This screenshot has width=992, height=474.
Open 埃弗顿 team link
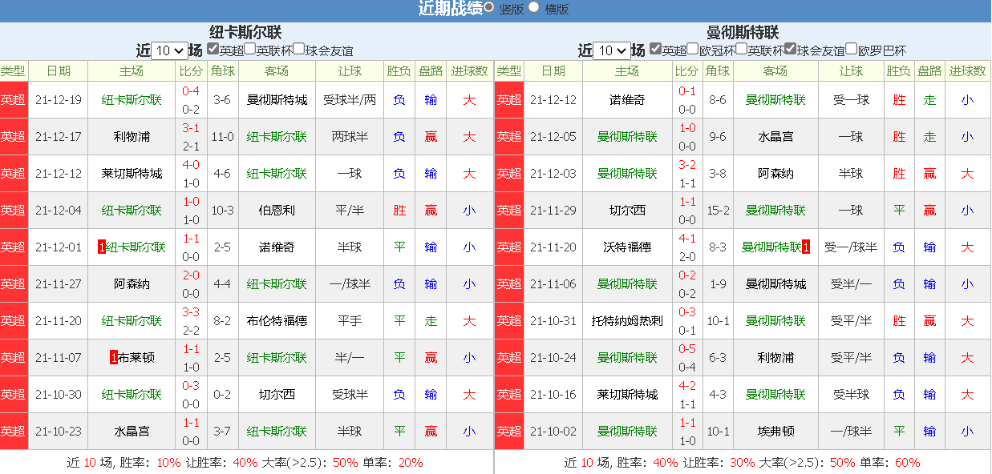tap(775, 432)
